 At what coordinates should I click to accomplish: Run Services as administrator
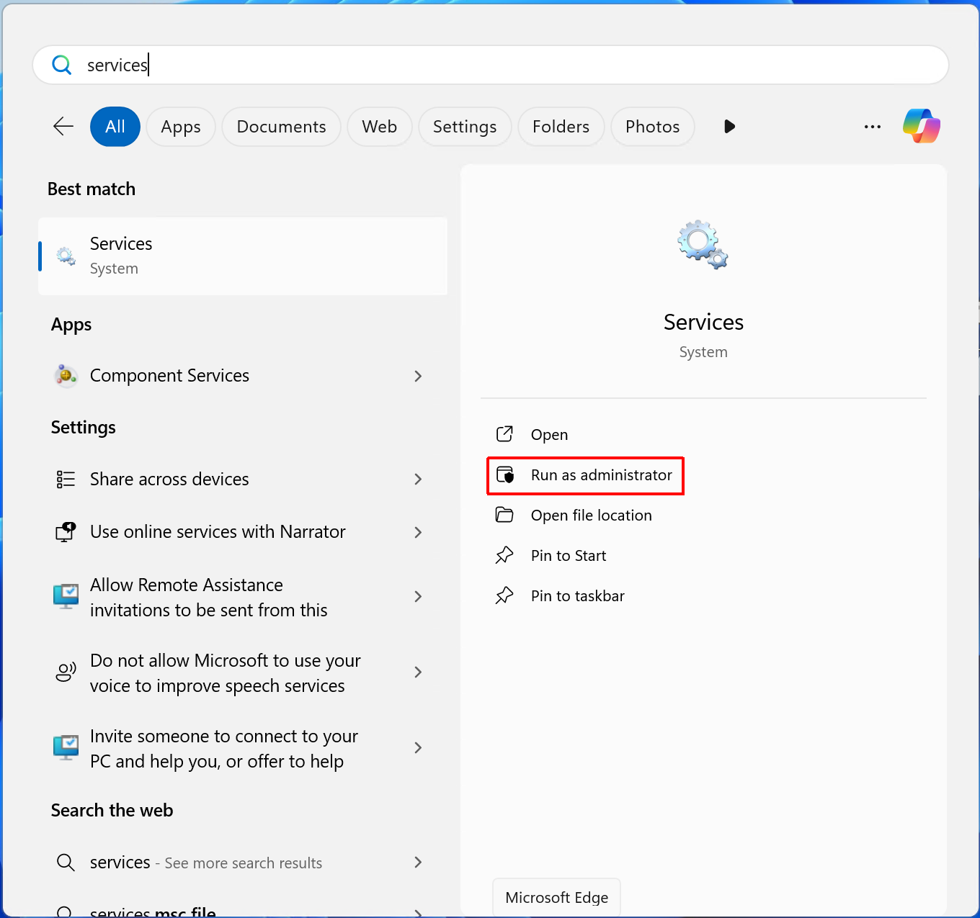[x=600, y=475]
